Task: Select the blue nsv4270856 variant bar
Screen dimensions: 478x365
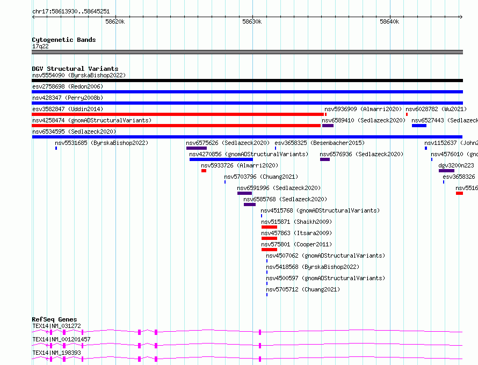Action: point(221,159)
